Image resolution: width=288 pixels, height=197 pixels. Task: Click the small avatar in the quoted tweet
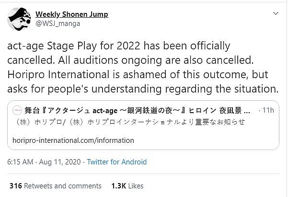(16, 110)
